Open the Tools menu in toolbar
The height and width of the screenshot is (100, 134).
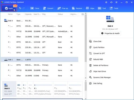coord(114,8)
